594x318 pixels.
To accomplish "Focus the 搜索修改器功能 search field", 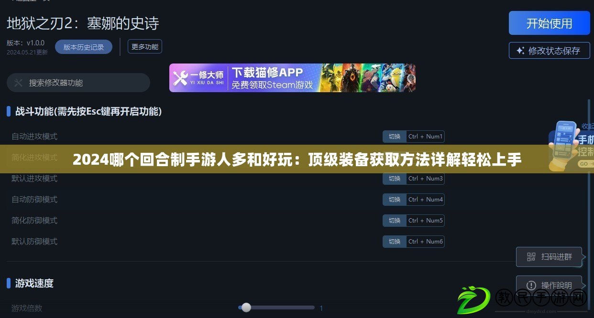I will [x=78, y=83].
